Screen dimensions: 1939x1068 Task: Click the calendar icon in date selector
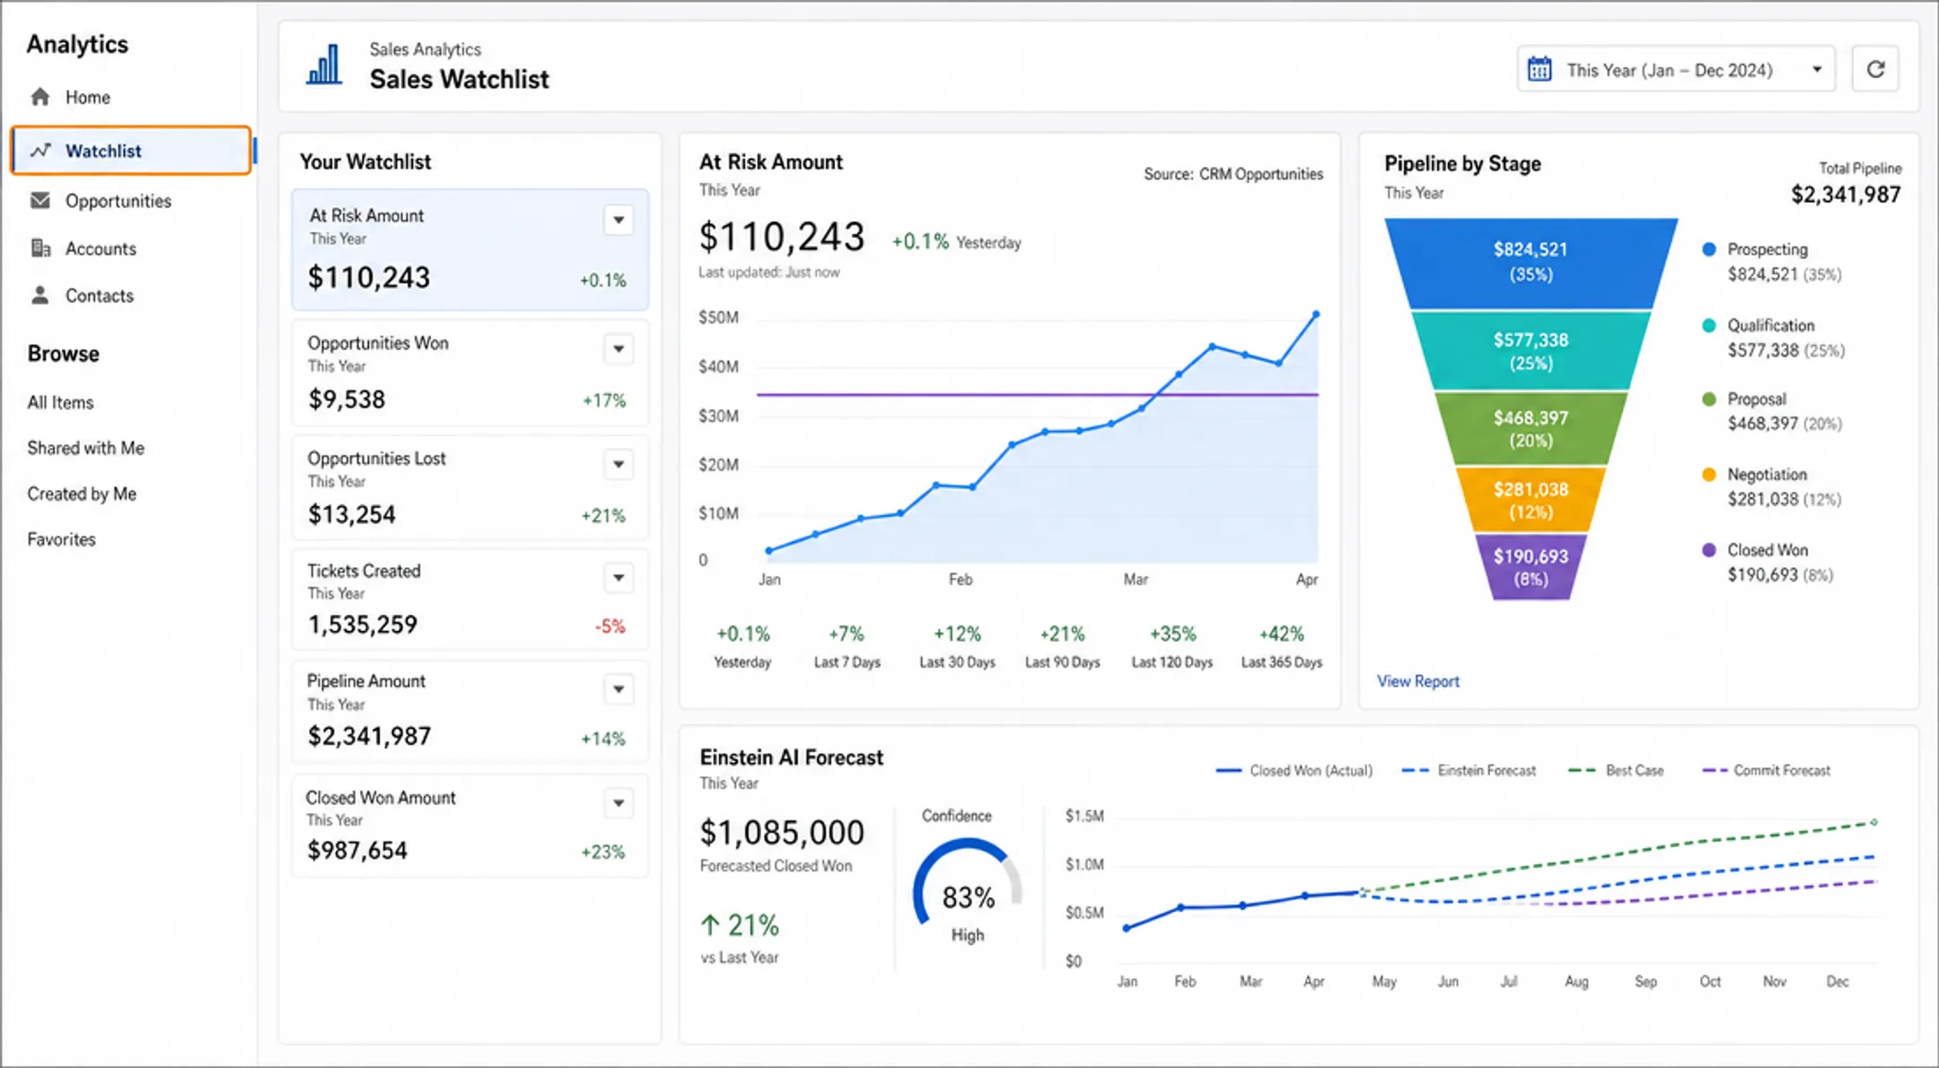click(x=1540, y=69)
